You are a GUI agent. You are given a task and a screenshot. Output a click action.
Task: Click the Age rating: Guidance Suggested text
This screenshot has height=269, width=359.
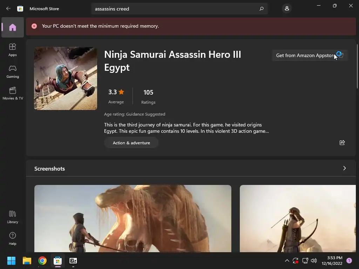135,114
